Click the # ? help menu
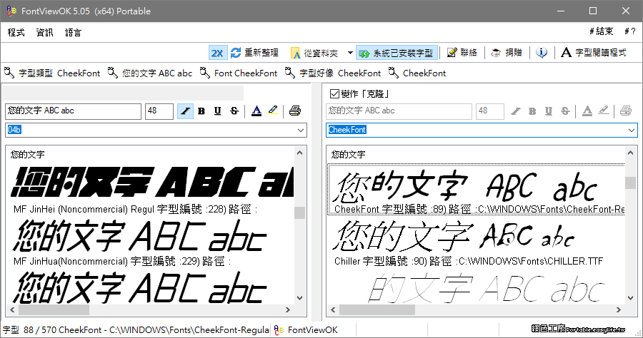Viewport: 643px width, 338px height. [x=630, y=31]
